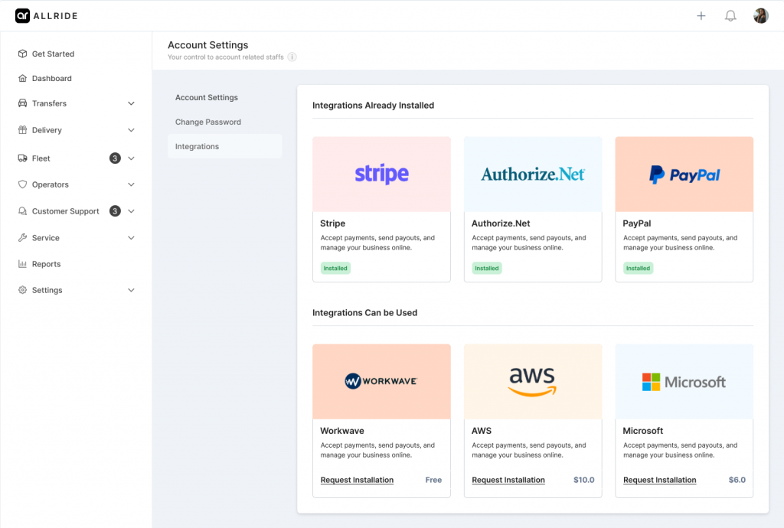Click the Delivery gift box icon
The height and width of the screenshot is (528, 784).
point(22,130)
